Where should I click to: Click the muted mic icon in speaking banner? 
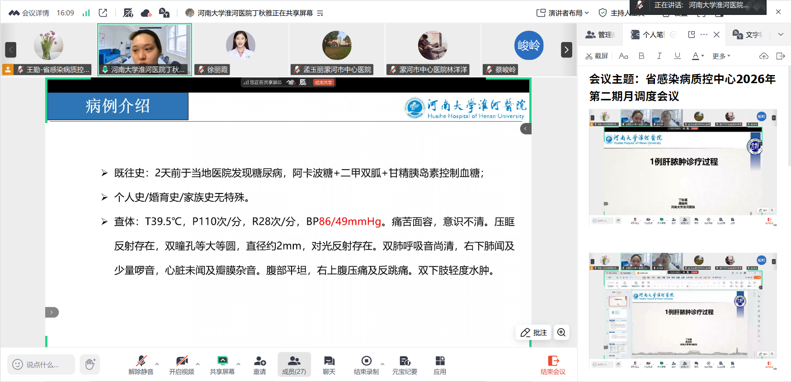point(639,5)
